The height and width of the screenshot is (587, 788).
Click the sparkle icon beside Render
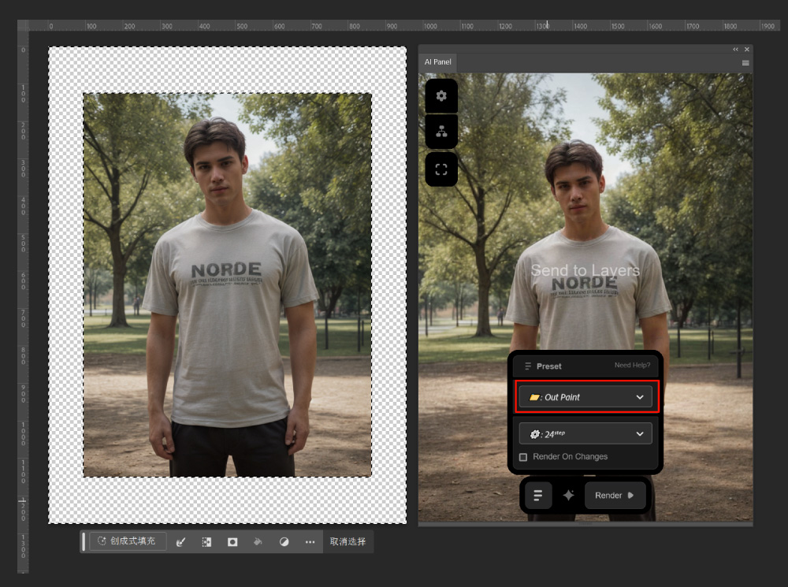(x=568, y=496)
